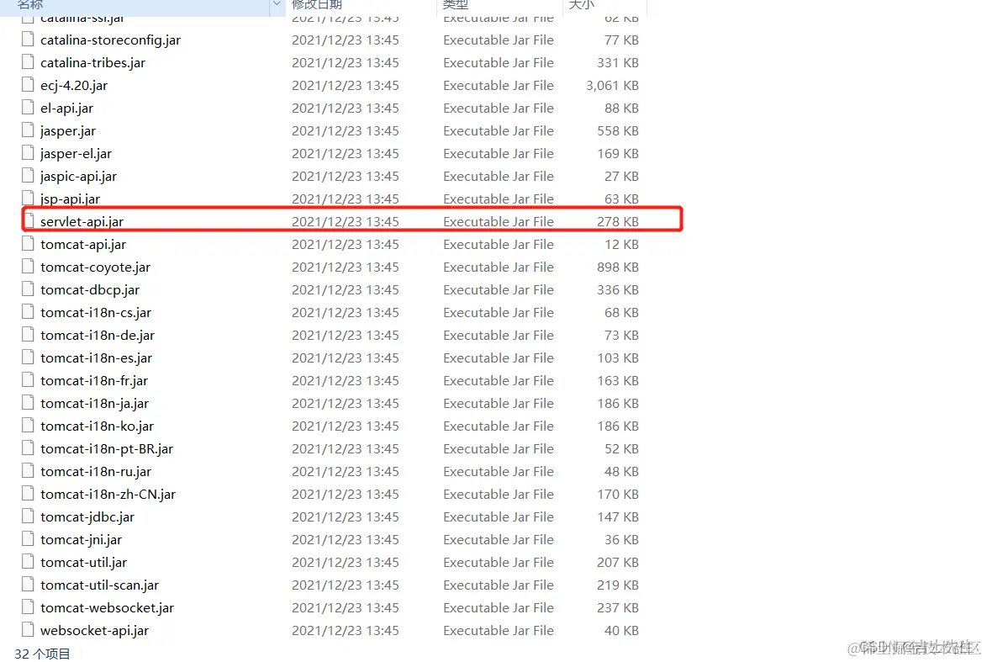Sort by the 类型 column header

pos(455,5)
